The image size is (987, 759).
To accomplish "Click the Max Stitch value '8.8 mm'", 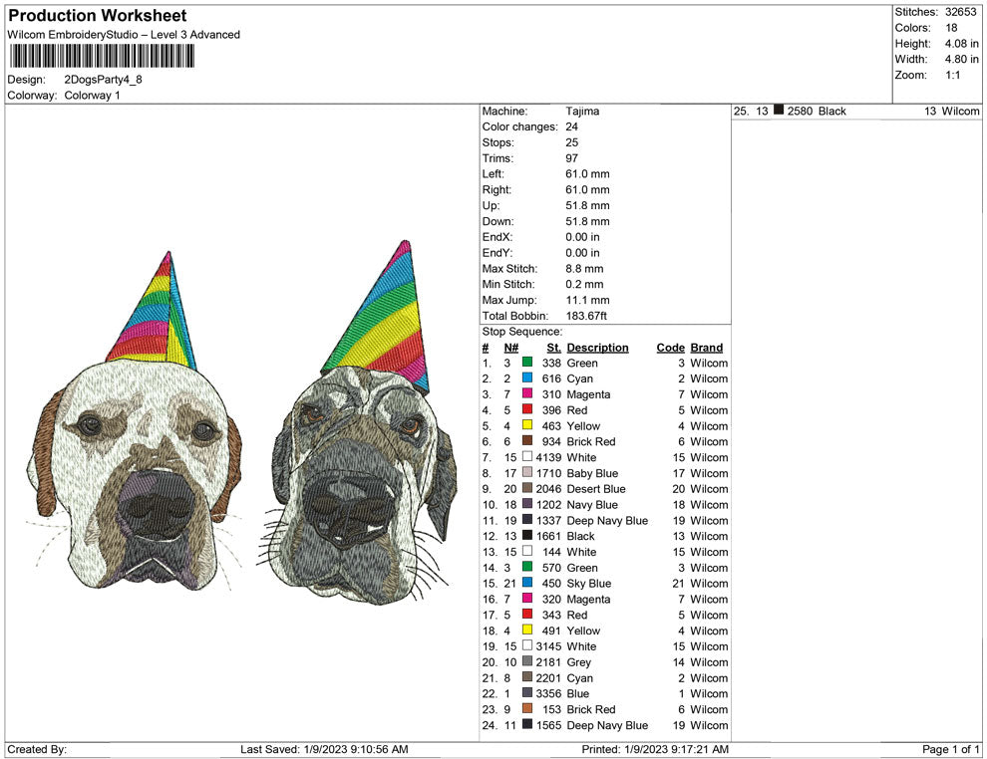I will tap(584, 269).
